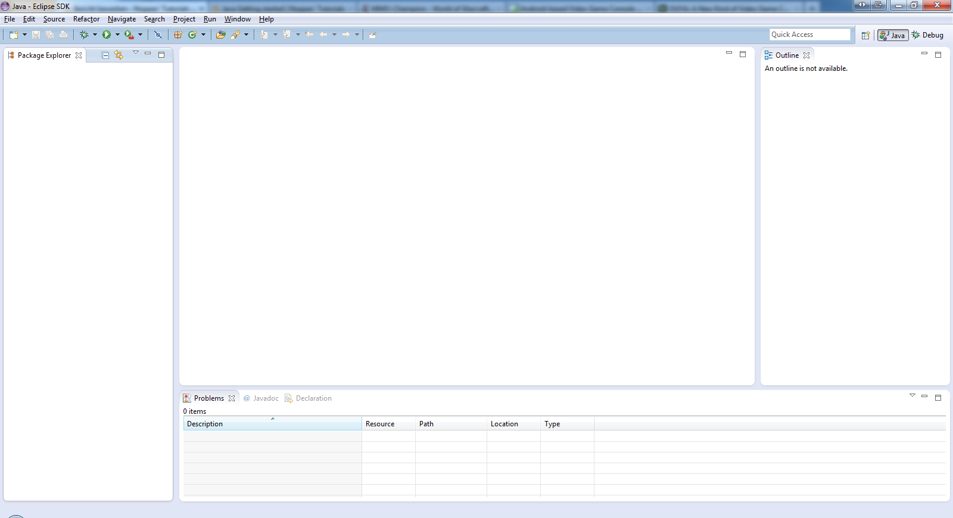Maximize the editor area
The height and width of the screenshot is (518, 953).
click(x=743, y=54)
